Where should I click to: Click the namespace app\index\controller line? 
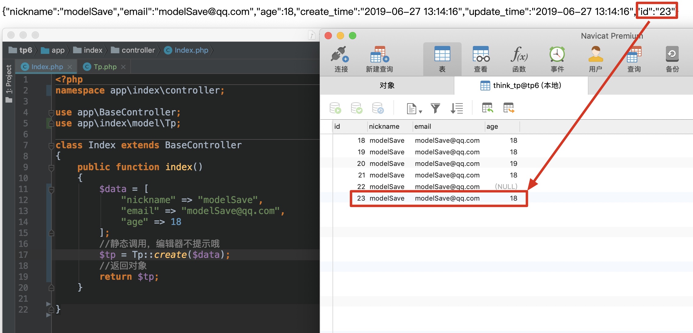(140, 90)
